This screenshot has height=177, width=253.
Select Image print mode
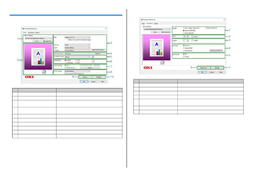tap(183, 57)
